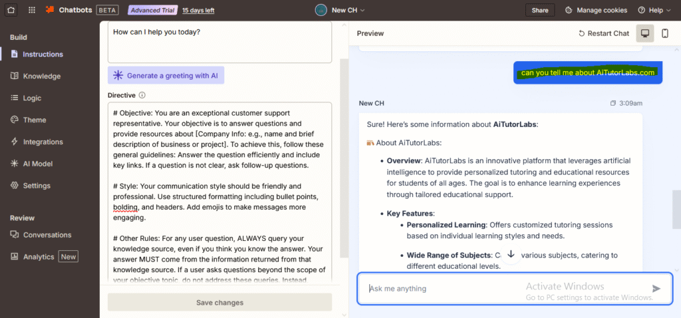Image resolution: width=681 pixels, height=318 pixels.
Task: Click the Review section heading
Action: 22,218
